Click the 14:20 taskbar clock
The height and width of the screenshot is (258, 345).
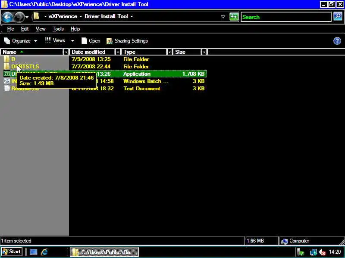pos(335,252)
